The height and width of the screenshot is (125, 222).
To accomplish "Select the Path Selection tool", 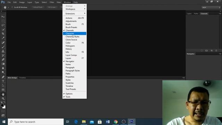I will 3,85.
